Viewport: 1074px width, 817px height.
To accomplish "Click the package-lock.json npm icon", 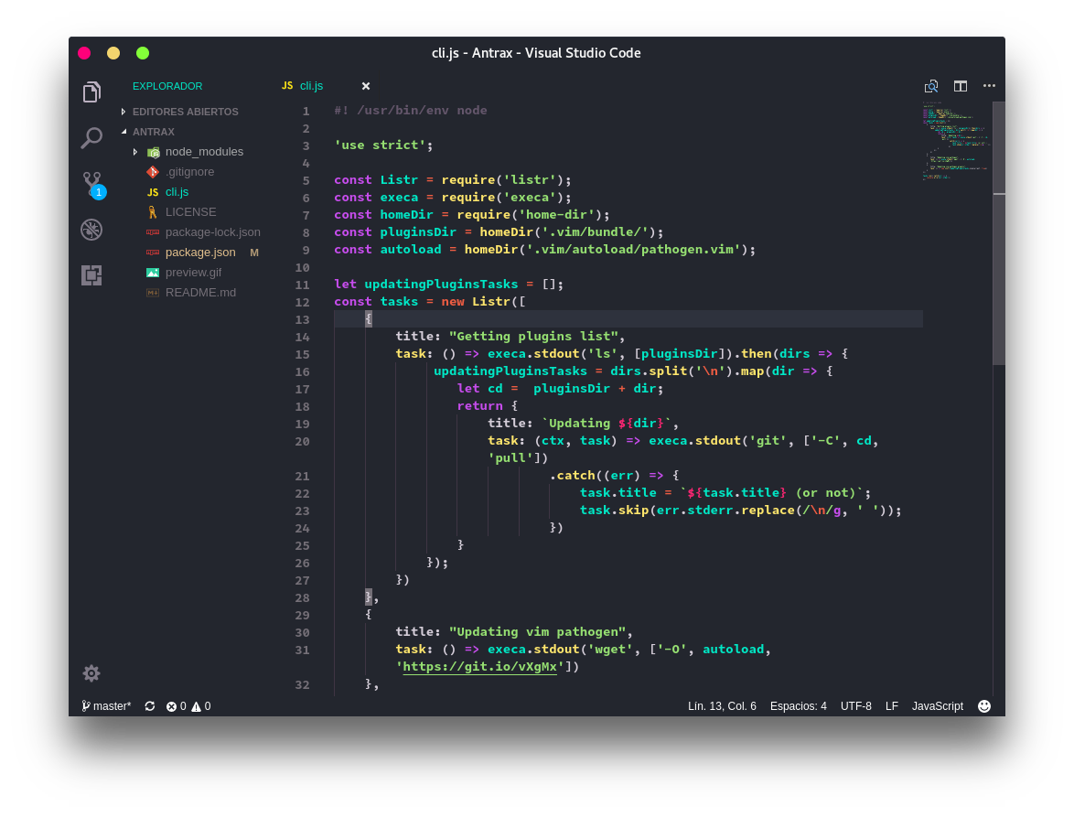I will pos(153,232).
